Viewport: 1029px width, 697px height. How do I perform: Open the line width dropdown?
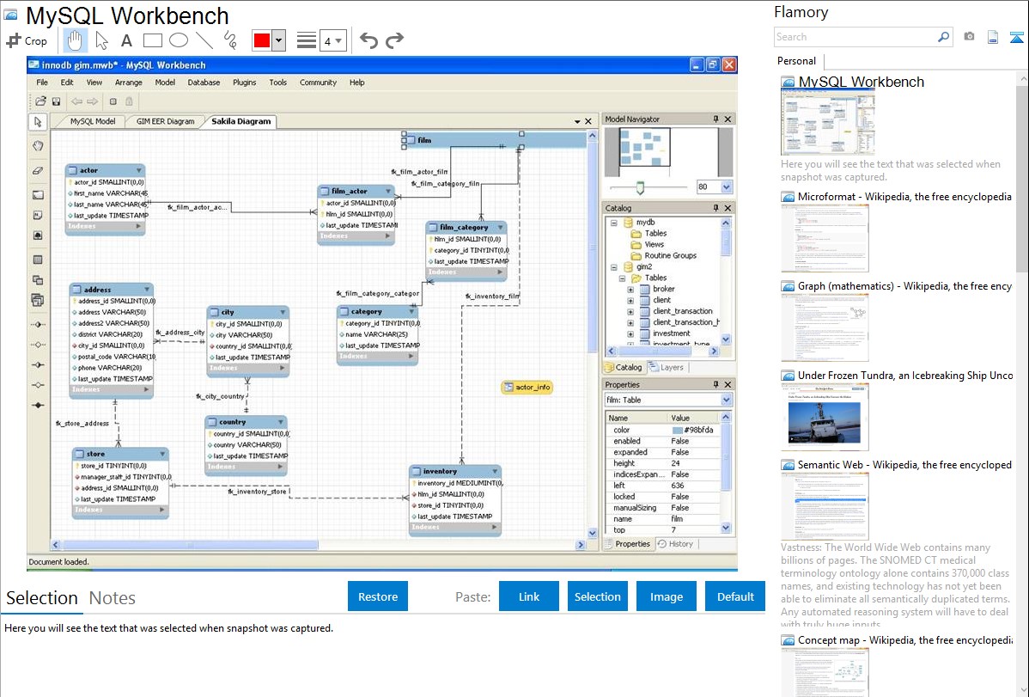[x=332, y=40]
